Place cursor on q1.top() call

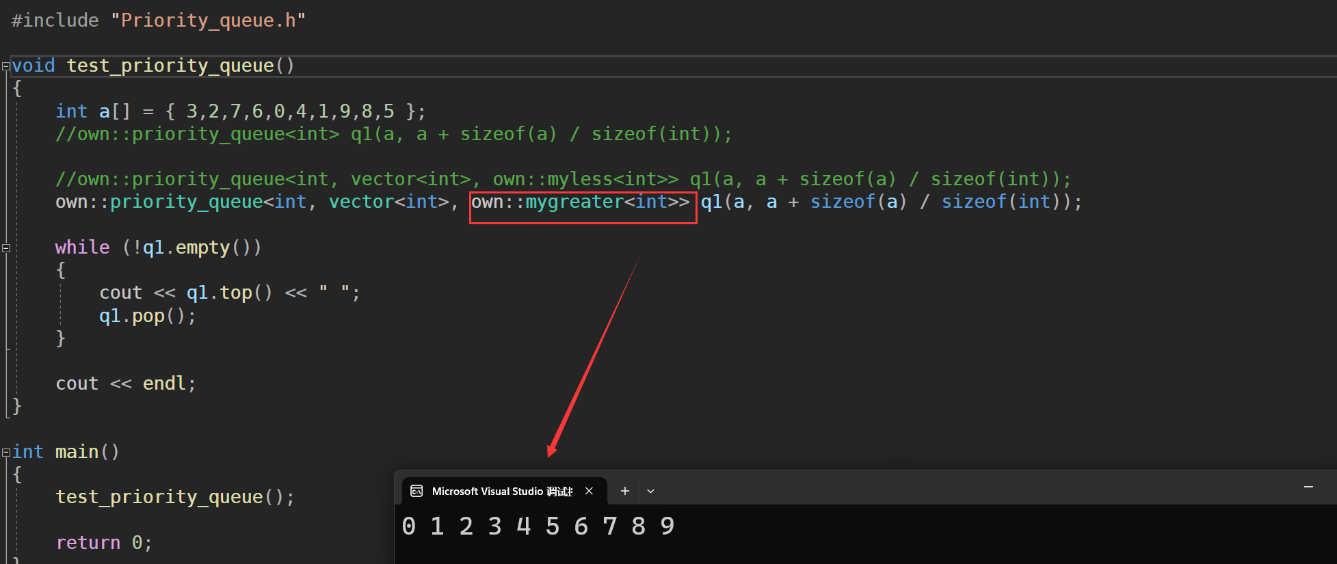[x=229, y=293]
